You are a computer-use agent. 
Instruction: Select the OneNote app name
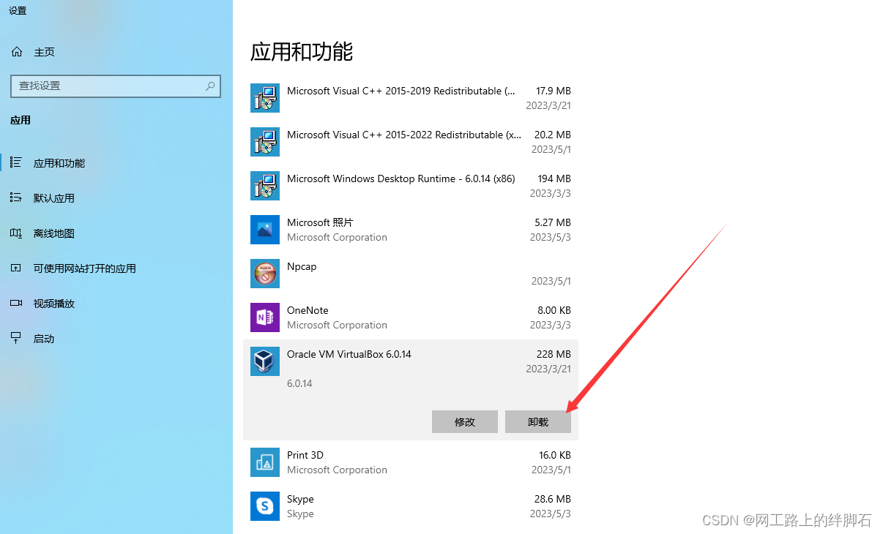click(x=308, y=310)
